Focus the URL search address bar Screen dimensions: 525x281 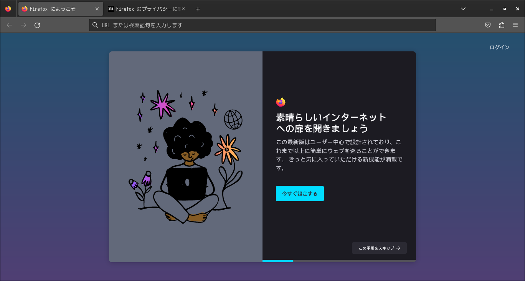pos(262,25)
